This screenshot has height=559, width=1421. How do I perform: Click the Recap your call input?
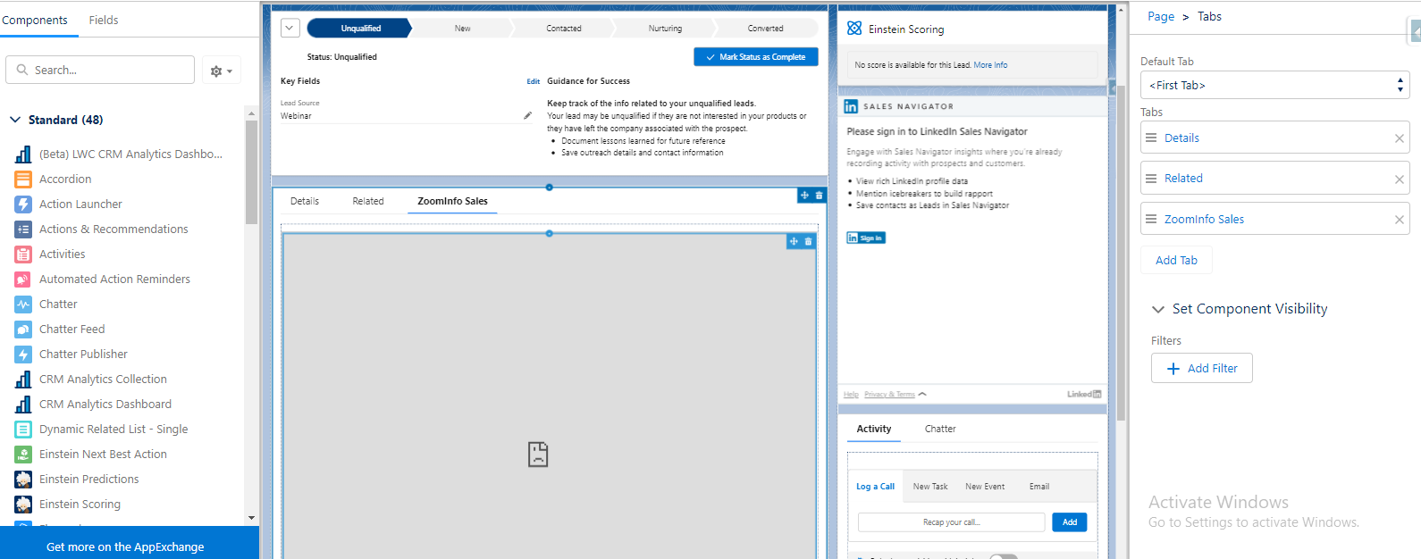952,522
